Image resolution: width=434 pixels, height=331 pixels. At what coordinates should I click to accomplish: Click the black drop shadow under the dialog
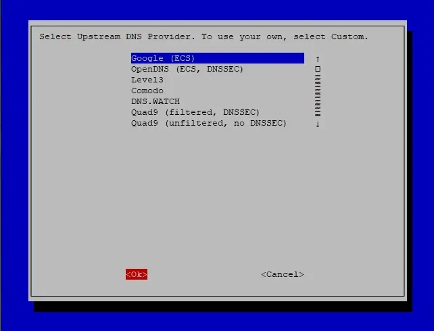(222, 307)
